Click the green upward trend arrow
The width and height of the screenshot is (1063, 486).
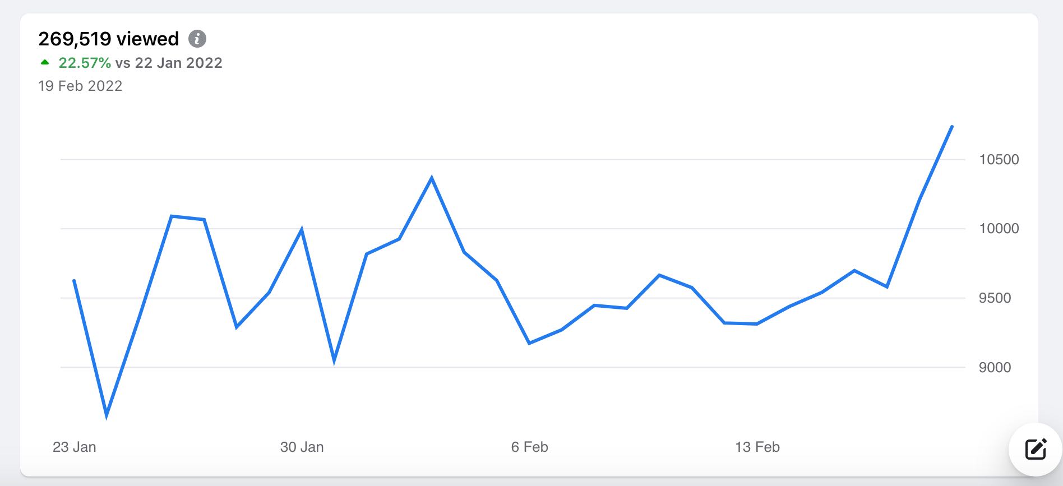click(x=45, y=62)
